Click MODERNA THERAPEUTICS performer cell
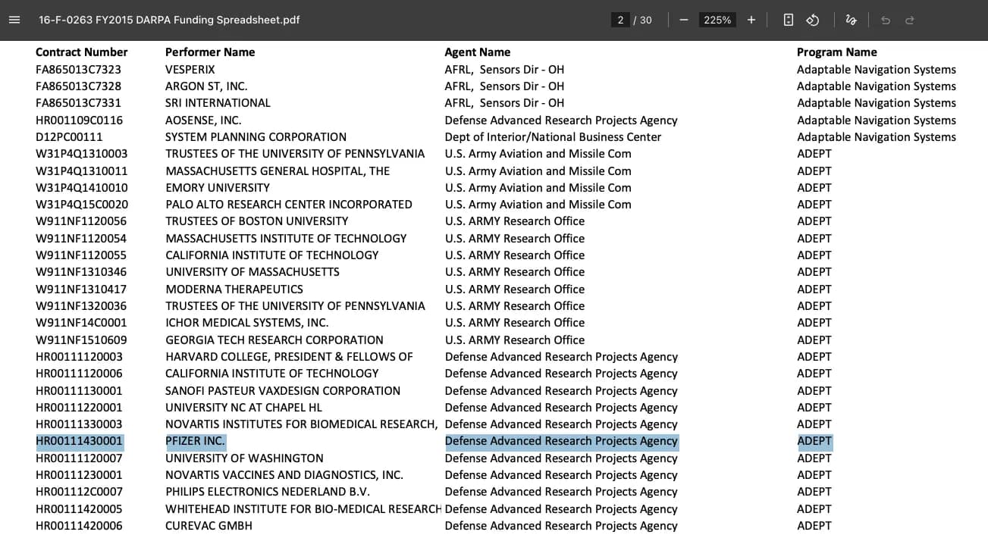The image size is (988, 535). pos(234,289)
